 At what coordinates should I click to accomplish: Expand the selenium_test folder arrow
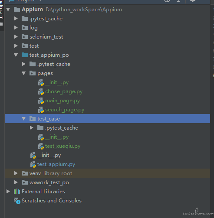(x=16, y=37)
